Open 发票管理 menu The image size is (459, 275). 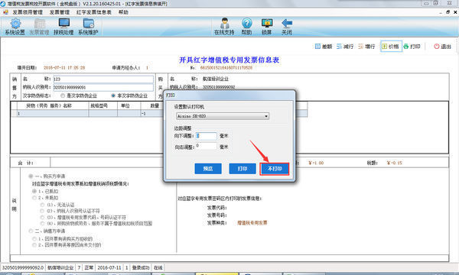(60, 12)
